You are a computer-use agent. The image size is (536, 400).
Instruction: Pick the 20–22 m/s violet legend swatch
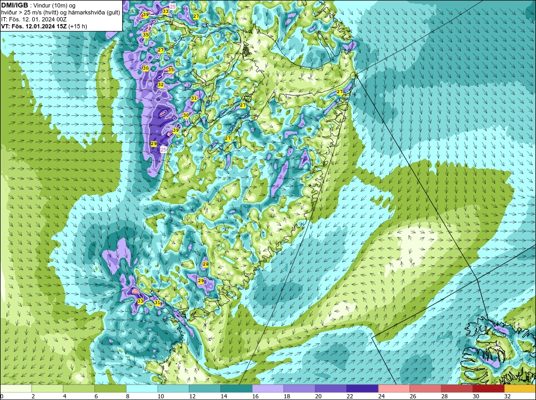click(x=331, y=389)
